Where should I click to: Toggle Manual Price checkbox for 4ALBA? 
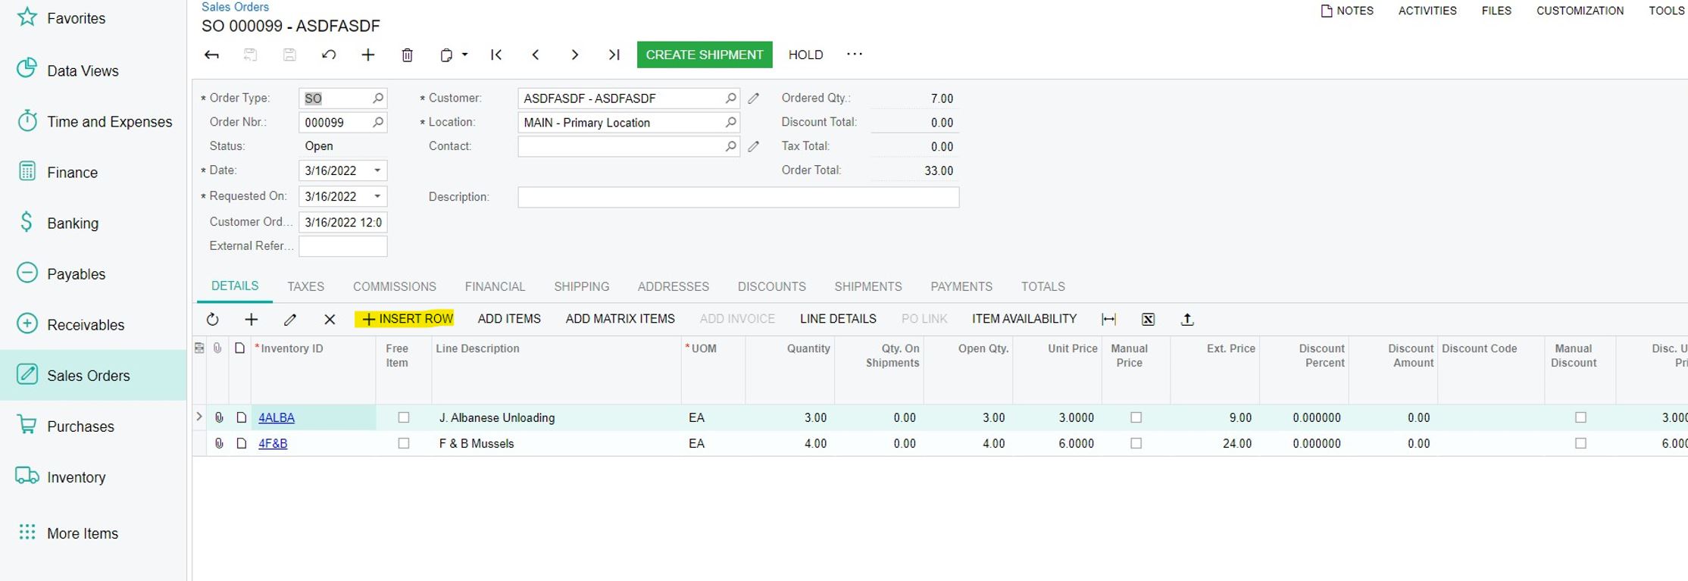[x=1136, y=417]
